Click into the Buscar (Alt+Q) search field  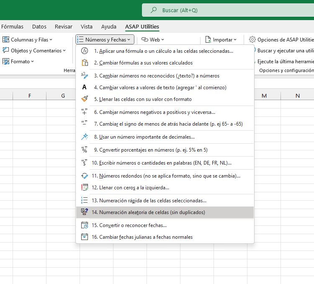coord(228,10)
